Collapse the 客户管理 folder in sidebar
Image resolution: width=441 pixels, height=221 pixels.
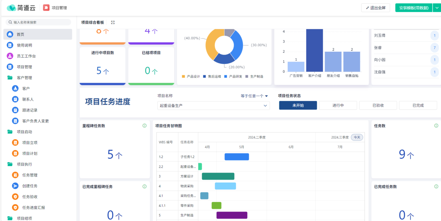[10, 78]
